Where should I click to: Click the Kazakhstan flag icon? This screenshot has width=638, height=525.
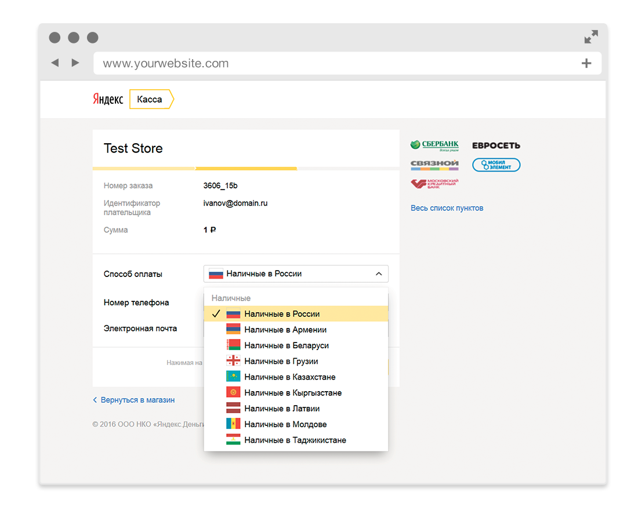tap(233, 377)
